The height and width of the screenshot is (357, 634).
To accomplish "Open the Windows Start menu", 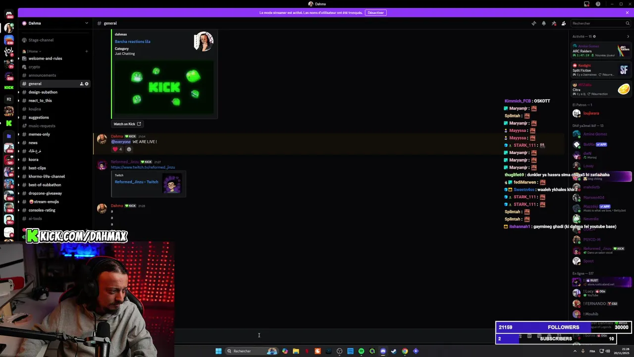I will click(x=218, y=351).
